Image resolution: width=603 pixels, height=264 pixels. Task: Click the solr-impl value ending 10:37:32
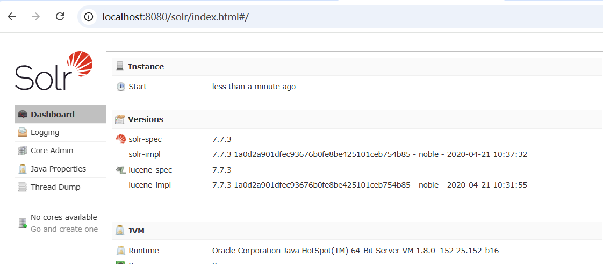[x=370, y=154]
